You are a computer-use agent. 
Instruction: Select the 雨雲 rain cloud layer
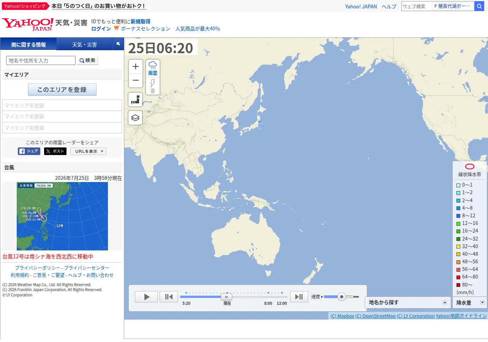[x=153, y=68]
